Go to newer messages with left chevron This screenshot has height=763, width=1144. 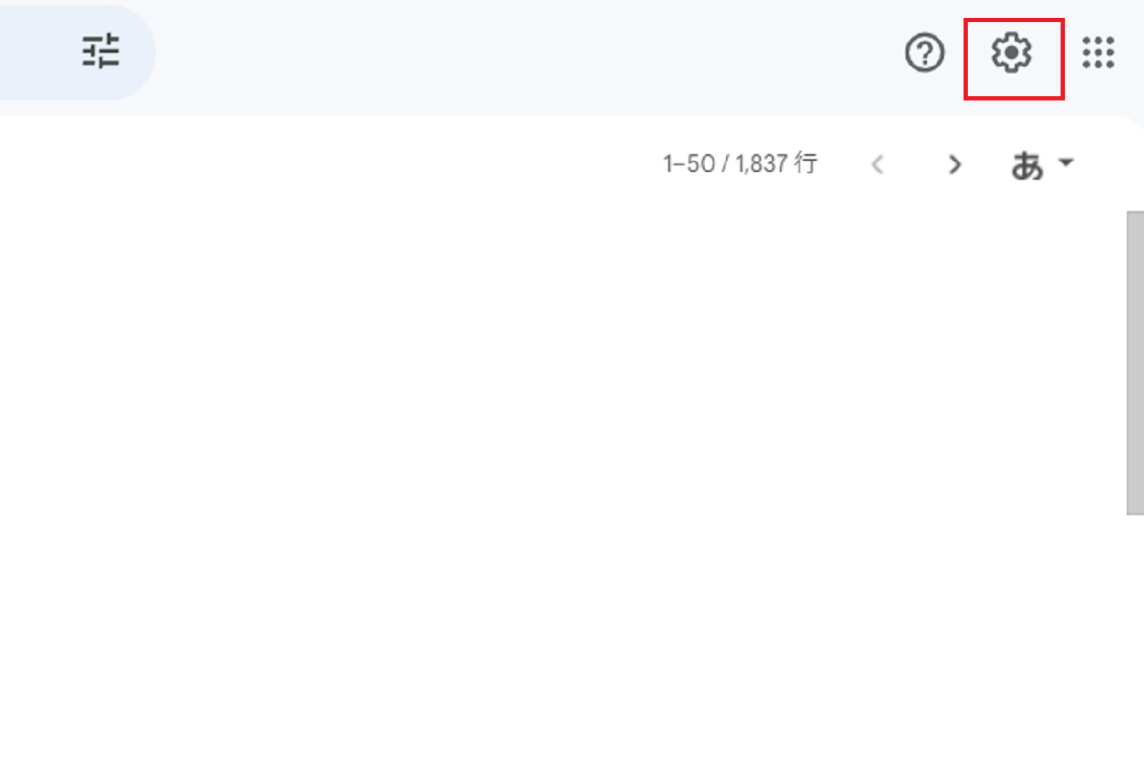tap(878, 164)
